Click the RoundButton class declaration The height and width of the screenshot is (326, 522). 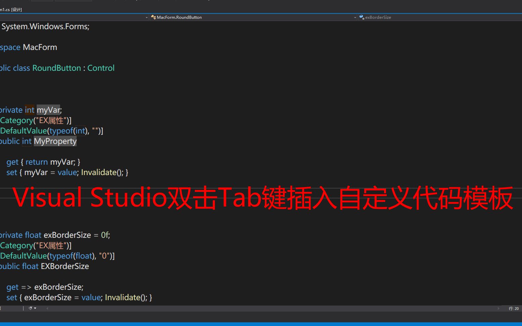[x=56, y=68]
